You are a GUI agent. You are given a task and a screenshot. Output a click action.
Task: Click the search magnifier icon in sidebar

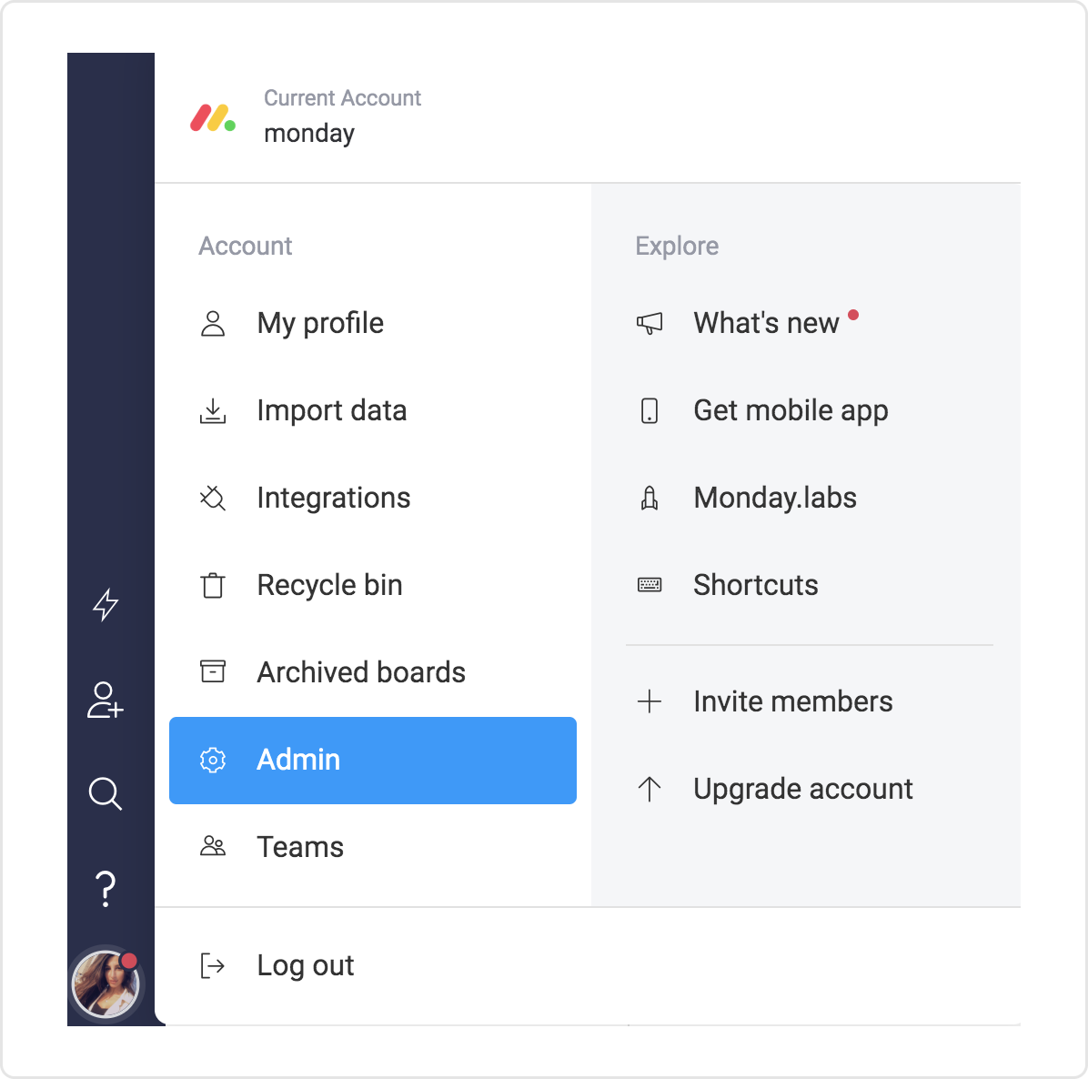[x=106, y=793]
